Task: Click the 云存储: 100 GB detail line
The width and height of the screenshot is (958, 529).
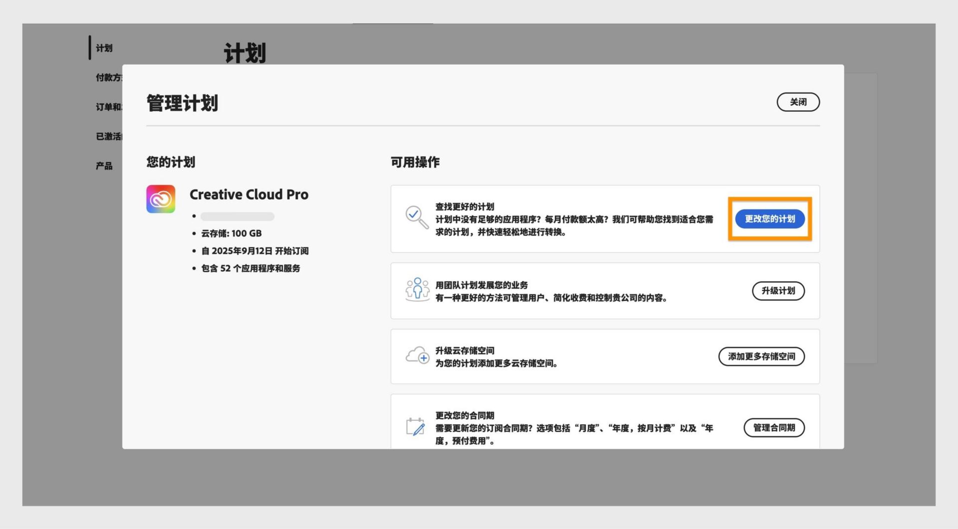Action: 232,233
